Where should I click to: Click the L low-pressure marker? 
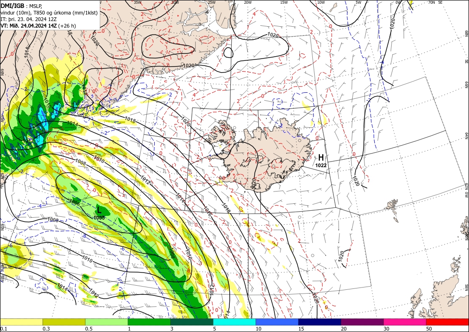(99, 210)
